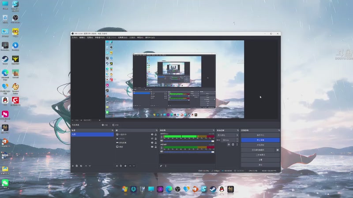Open the Edit (E) menu
The width and height of the screenshot is (353, 198).
(x=82, y=37)
